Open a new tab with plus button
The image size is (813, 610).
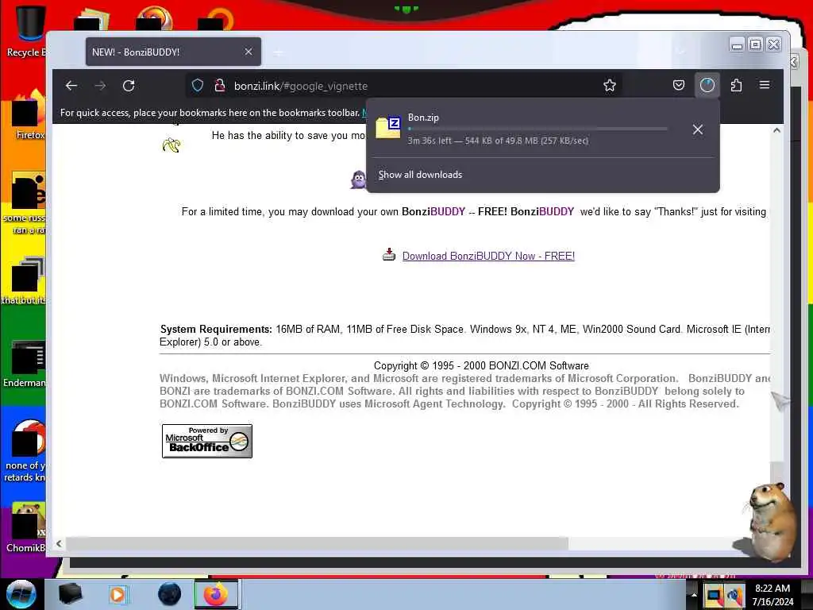click(279, 52)
